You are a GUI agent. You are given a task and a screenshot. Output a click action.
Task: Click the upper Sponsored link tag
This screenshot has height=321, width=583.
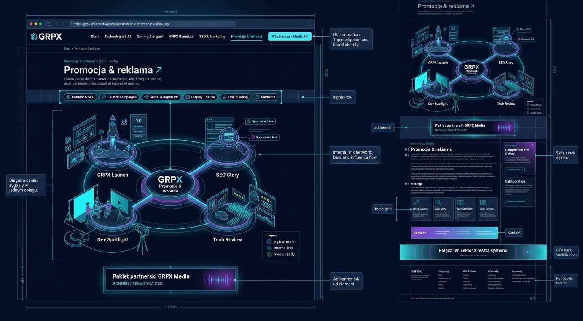click(260, 122)
